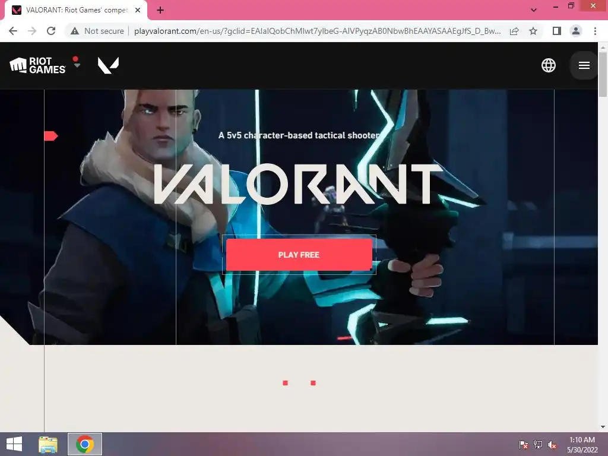The image size is (608, 456).
Task: Open the clock showing 1:10 AM
Action: coord(582,445)
